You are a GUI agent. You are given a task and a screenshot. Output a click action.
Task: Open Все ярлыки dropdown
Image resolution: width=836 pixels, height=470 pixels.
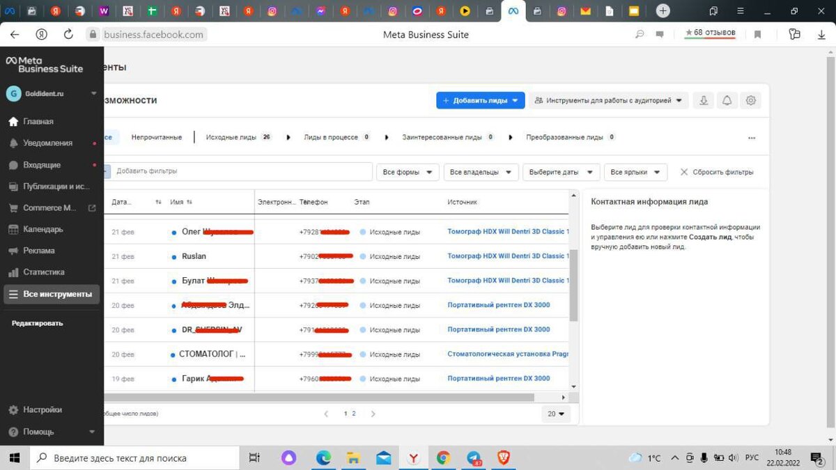pos(635,172)
